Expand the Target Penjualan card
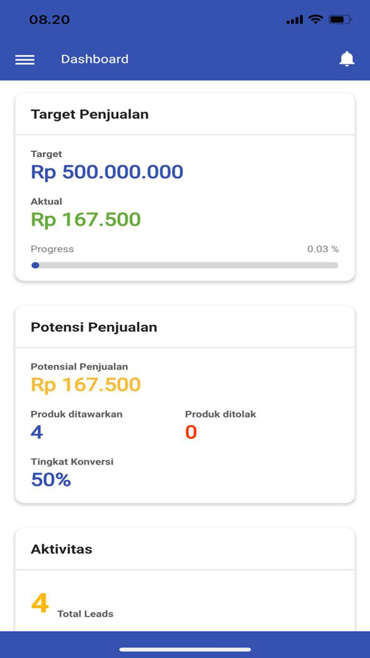Image resolution: width=370 pixels, height=658 pixels. 90,114
